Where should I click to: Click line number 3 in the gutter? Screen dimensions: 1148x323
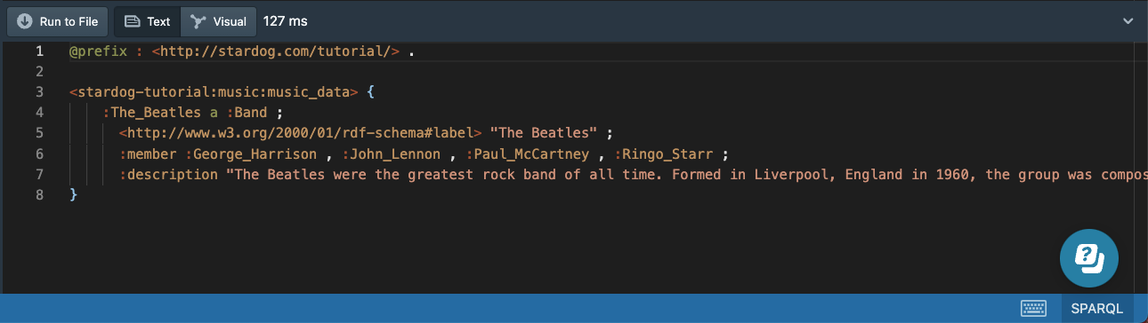39,91
